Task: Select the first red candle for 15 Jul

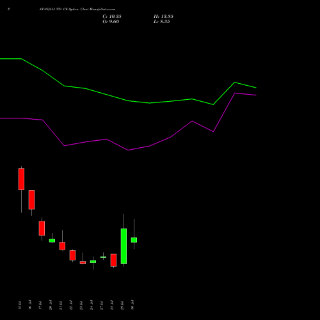Action: (21, 179)
